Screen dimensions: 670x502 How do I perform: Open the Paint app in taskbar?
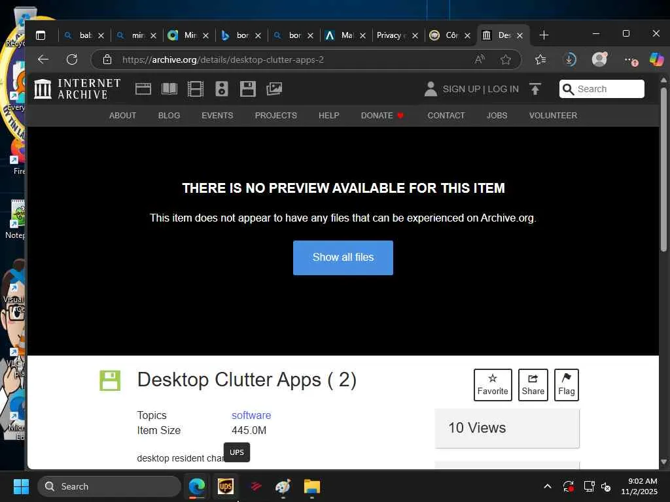click(x=283, y=486)
